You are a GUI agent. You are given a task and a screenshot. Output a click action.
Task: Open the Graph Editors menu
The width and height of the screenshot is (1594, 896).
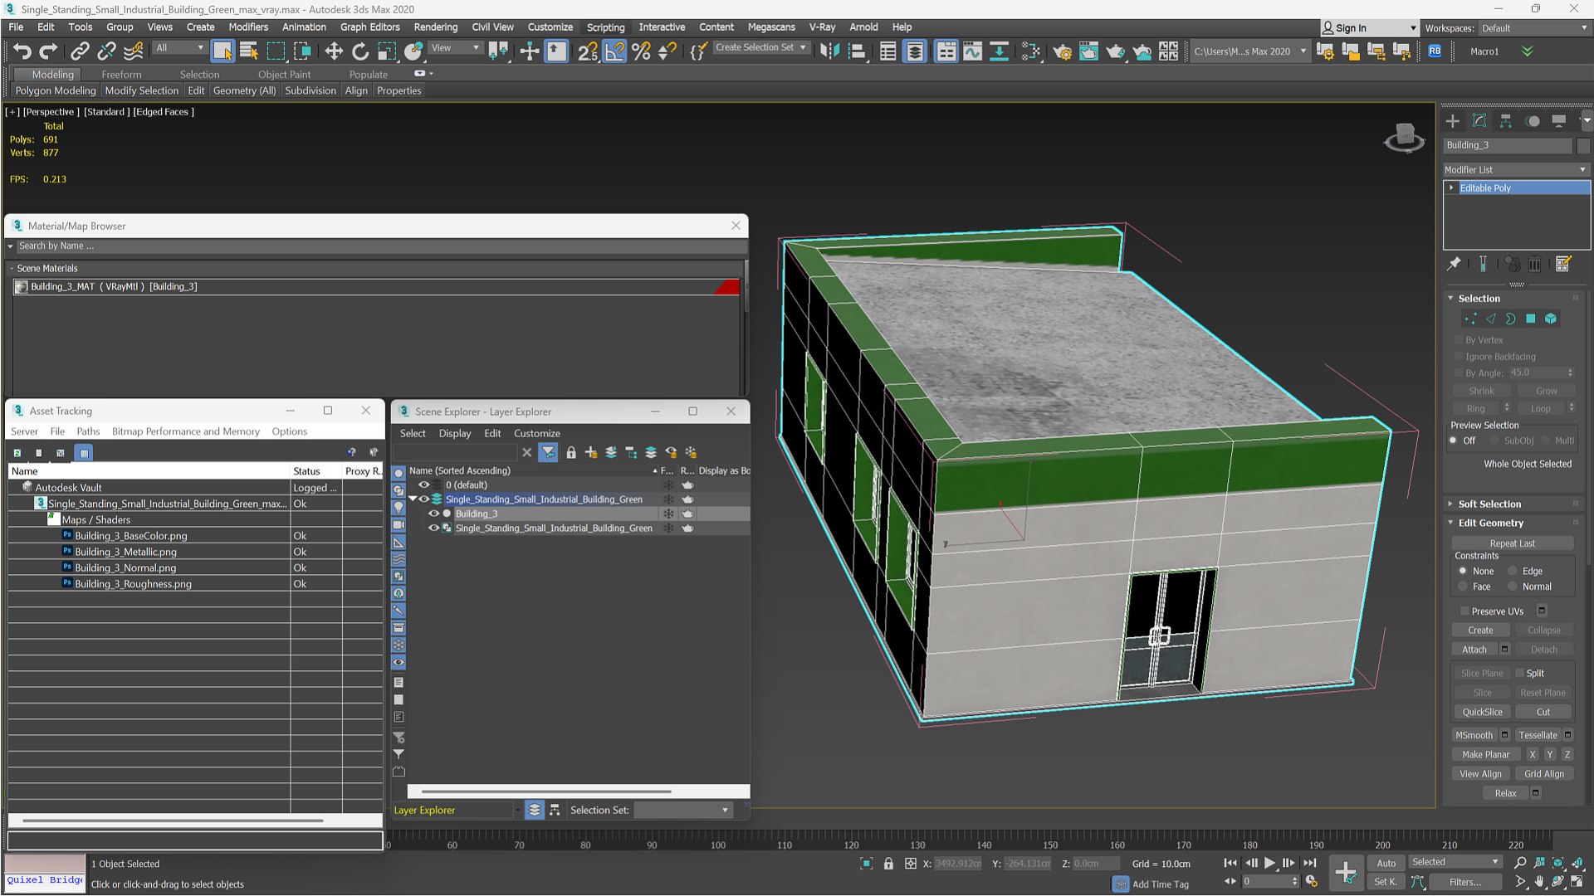coord(369,27)
